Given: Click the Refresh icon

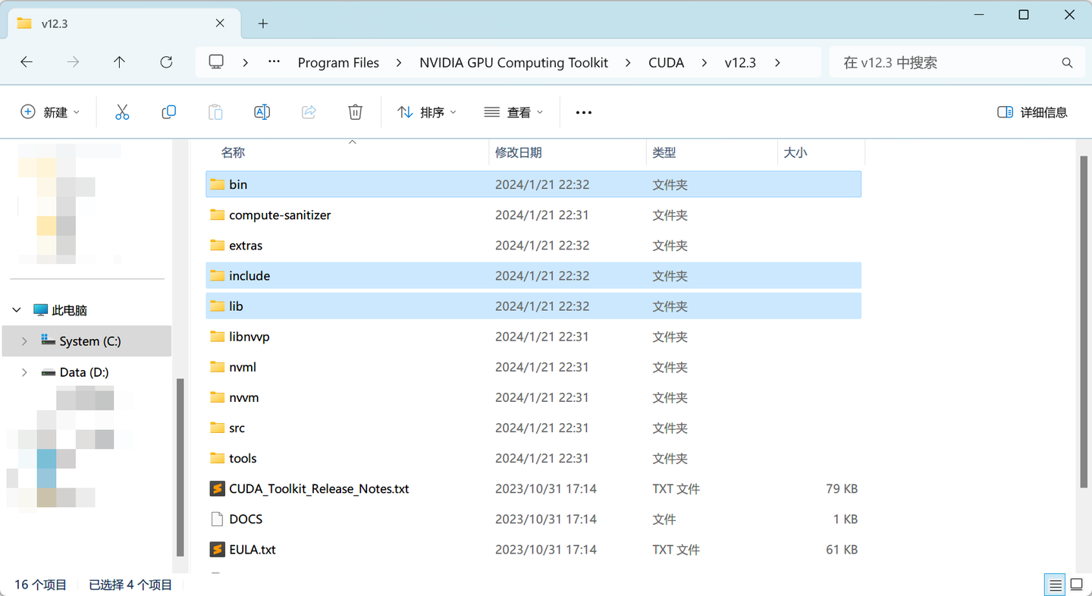Looking at the screenshot, I should pyautogui.click(x=166, y=62).
